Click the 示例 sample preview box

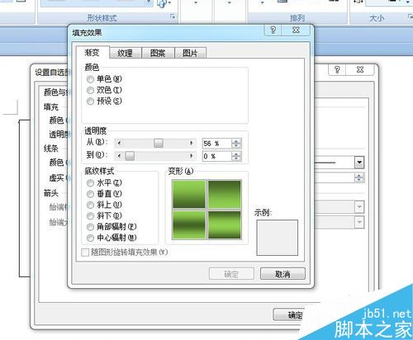coord(277,238)
